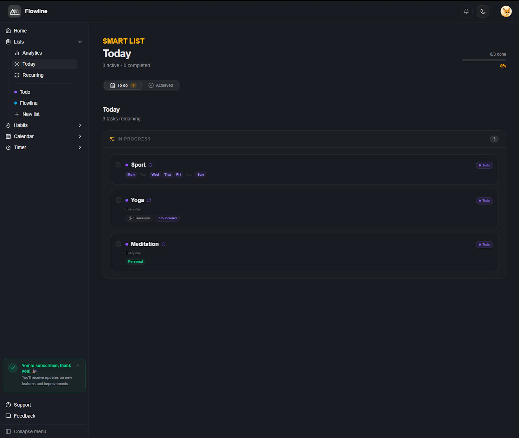Viewport: 519px width, 438px height.
Task: Toggle the Thu day chip on Sport
Action: 167,175
